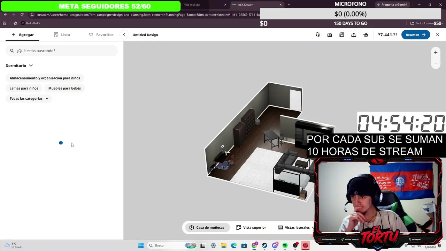The image size is (446, 251).
Task: Open the Agregar tab
Action: click(23, 35)
